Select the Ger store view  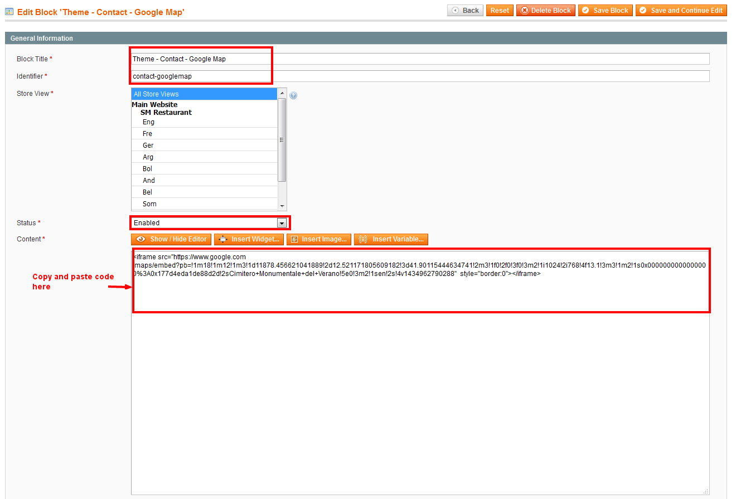click(204, 146)
